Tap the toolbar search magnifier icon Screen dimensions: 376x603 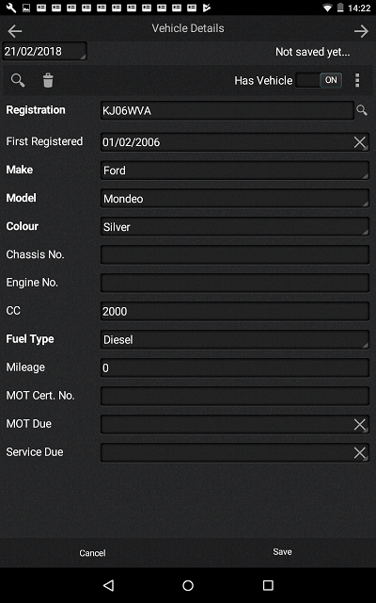click(x=18, y=80)
